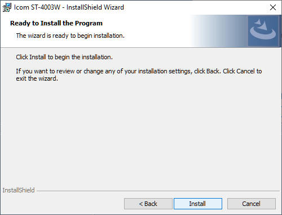Click the Icom ST-4003W title bar text

coord(69,7)
